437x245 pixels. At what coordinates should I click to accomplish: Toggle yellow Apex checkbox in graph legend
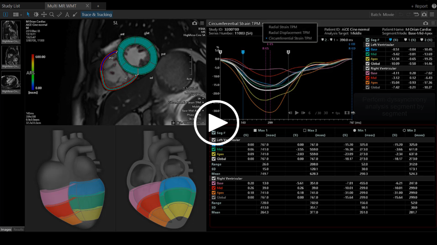368,59
